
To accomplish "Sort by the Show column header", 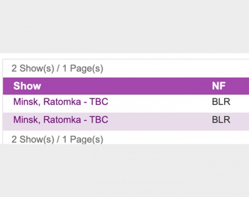I will point(27,86).
